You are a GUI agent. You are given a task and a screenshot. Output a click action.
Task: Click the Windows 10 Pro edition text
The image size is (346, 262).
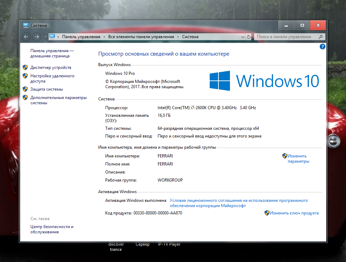(x=120, y=73)
